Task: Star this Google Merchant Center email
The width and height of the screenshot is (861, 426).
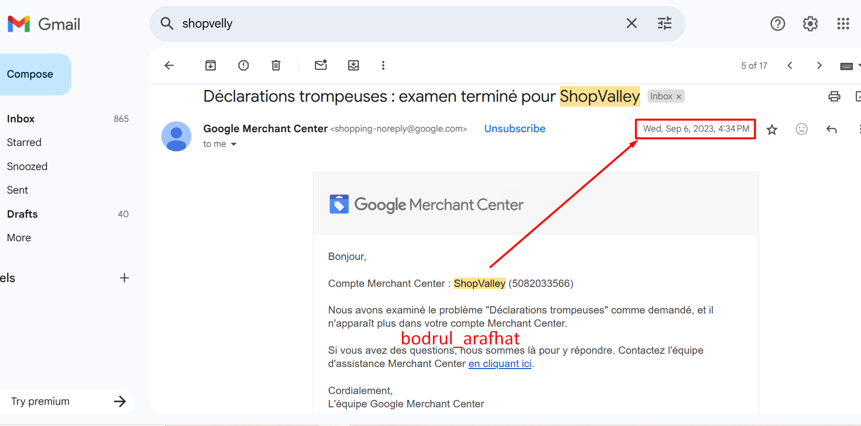Action: tap(772, 130)
